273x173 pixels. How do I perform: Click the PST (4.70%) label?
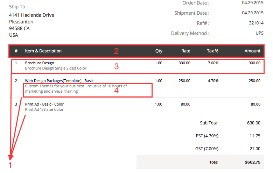[207, 136]
